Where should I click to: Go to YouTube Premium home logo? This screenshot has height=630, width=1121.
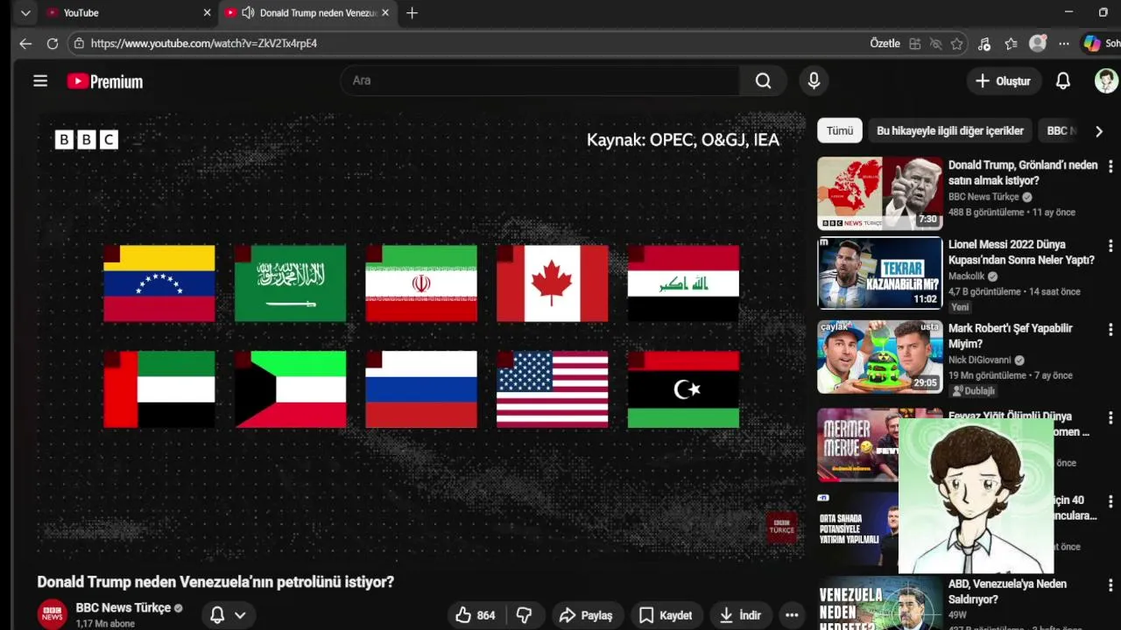105,81
